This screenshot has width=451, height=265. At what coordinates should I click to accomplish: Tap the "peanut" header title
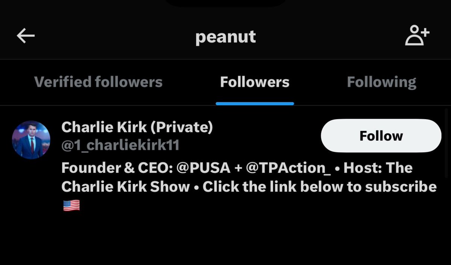[x=226, y=36]
